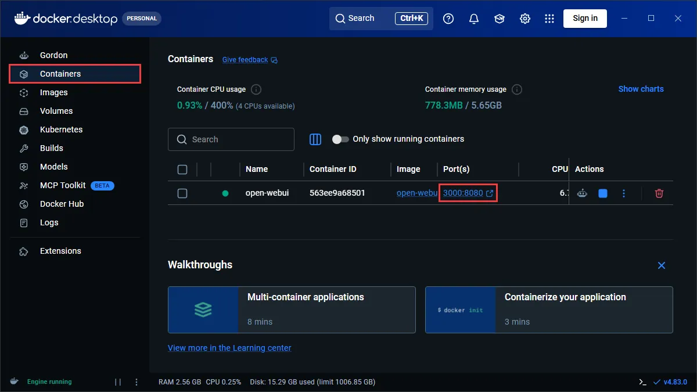Viewport: 697px width, 392px height.
Task: Delete the open-webui container
Action: pos(659,193)
